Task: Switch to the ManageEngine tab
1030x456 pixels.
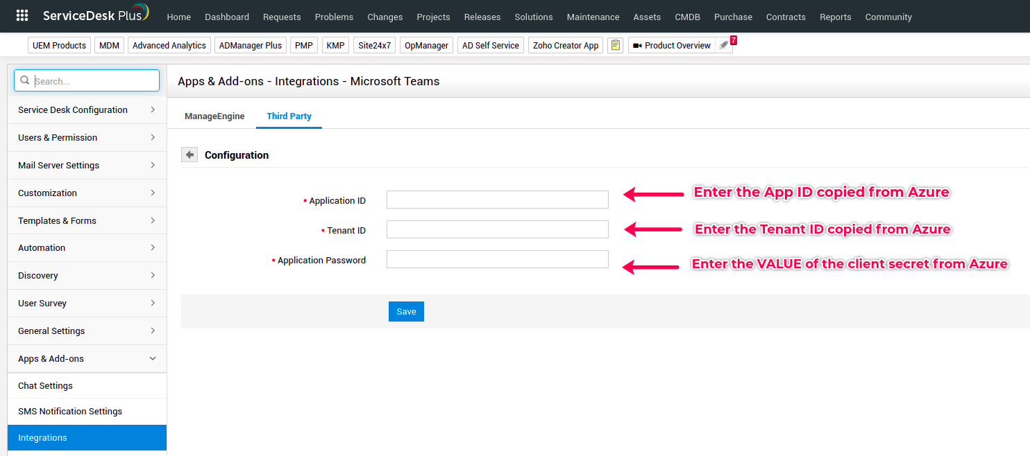Action: click(214, 116)
